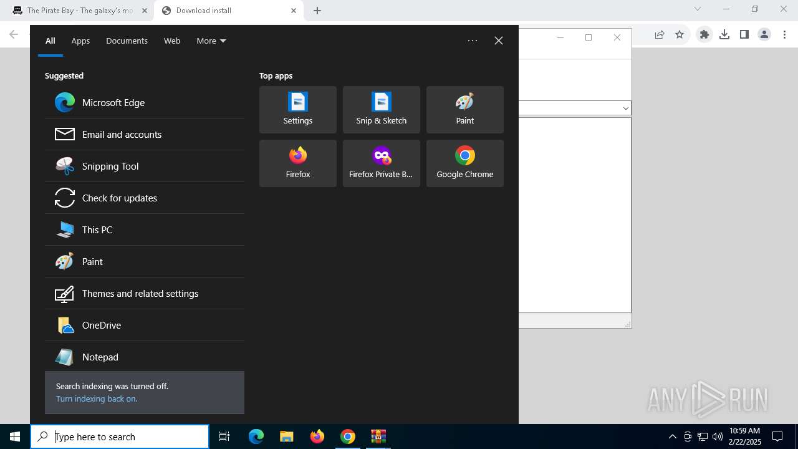Switch to the Apps search tab
The image size is (798, 449).
80,41
